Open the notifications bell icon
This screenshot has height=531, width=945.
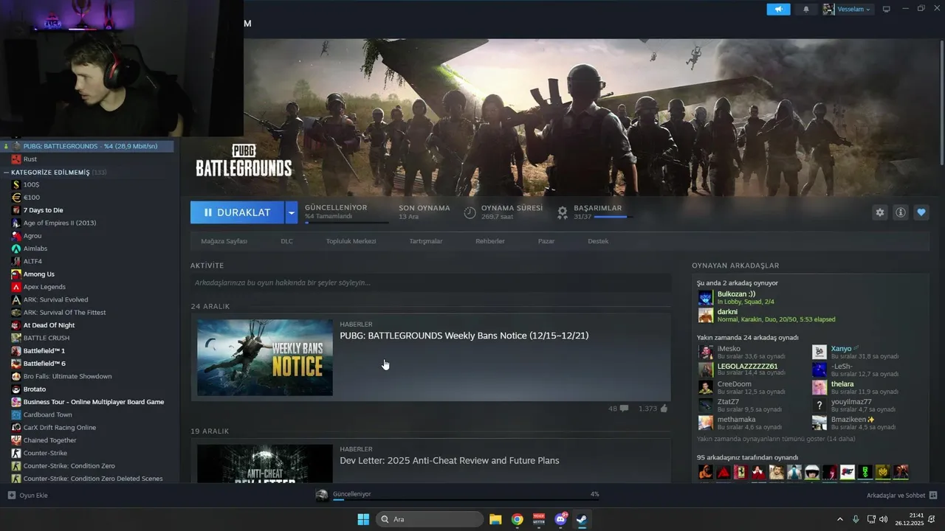click(x=805, y=10)
